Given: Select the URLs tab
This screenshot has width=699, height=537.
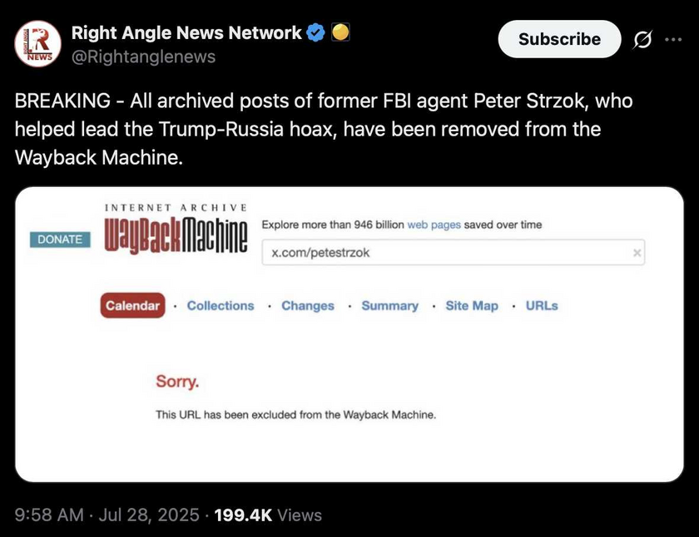Looking at the screenshot, I should pos(542,306).
